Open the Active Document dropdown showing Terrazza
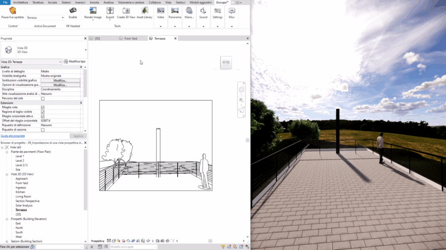 [x=45, y=18]
